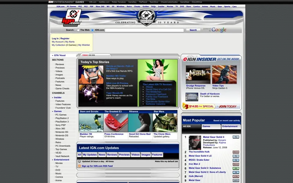
Task: Switch to the All IGN popular tab
Action: [x=191, y=127]
